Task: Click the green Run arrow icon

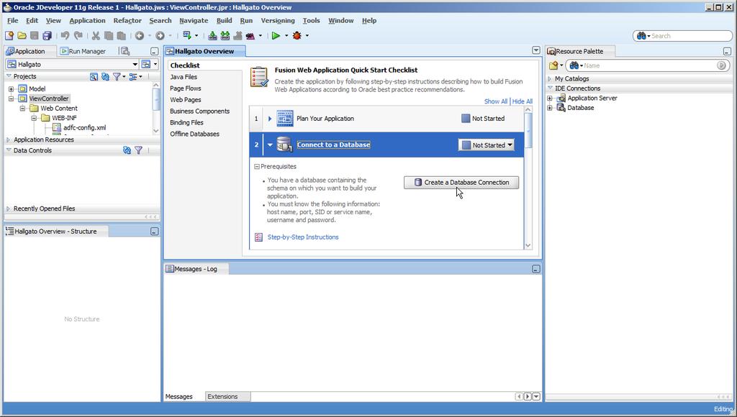Action: pyautogui.click(x=276, y=36)
